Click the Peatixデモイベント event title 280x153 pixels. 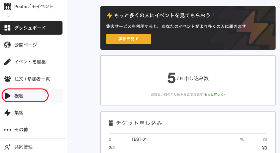click(34, 7)
